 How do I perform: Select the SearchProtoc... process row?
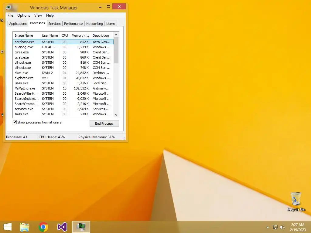[63, 104]
